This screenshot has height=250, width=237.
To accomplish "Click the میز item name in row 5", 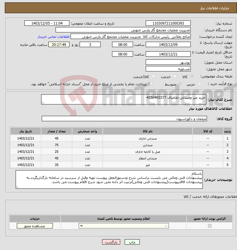I will [147, 165].
